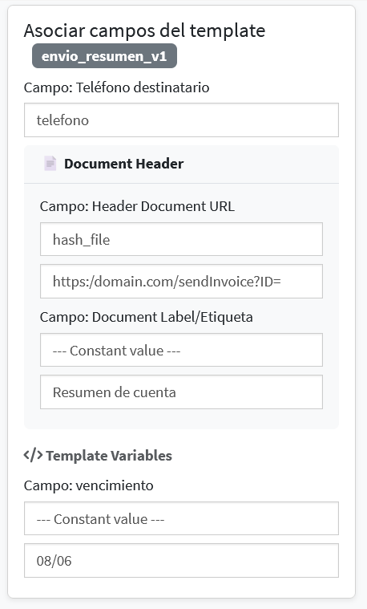Click the Asociar campos del template heading
The width and height of the screenshot is (367, 609).
144,30
